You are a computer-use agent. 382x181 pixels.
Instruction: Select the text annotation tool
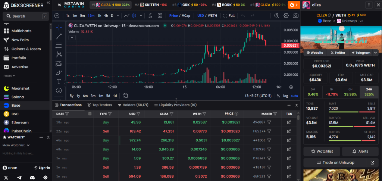[x=59, y=81]
